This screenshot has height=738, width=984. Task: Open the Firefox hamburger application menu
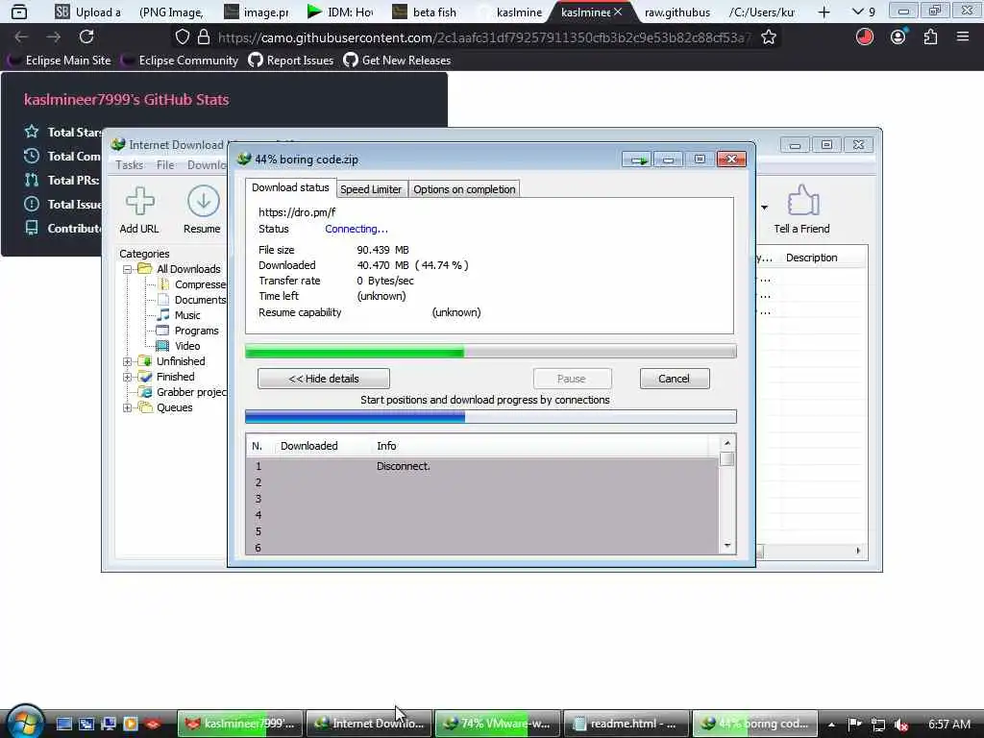tap(963, 37)
